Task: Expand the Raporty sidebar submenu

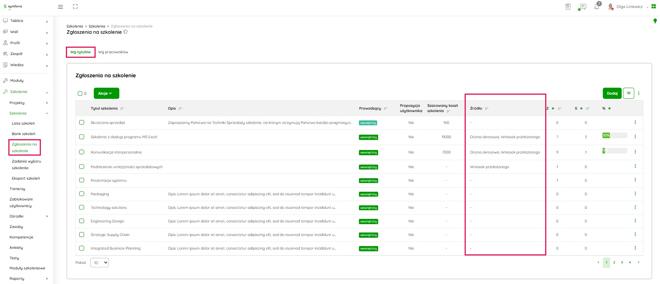Action: [x=47, y=279]
